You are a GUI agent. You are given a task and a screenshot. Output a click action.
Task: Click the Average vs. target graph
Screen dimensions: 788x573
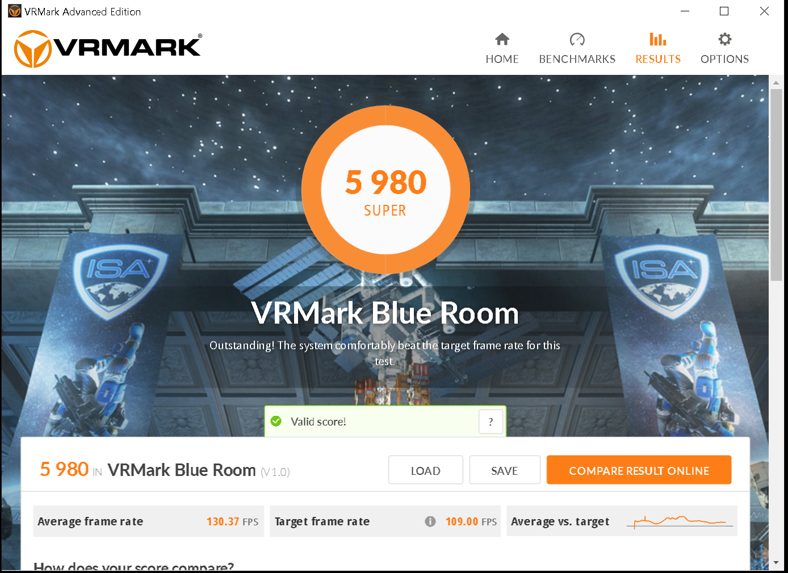[680, 521]
